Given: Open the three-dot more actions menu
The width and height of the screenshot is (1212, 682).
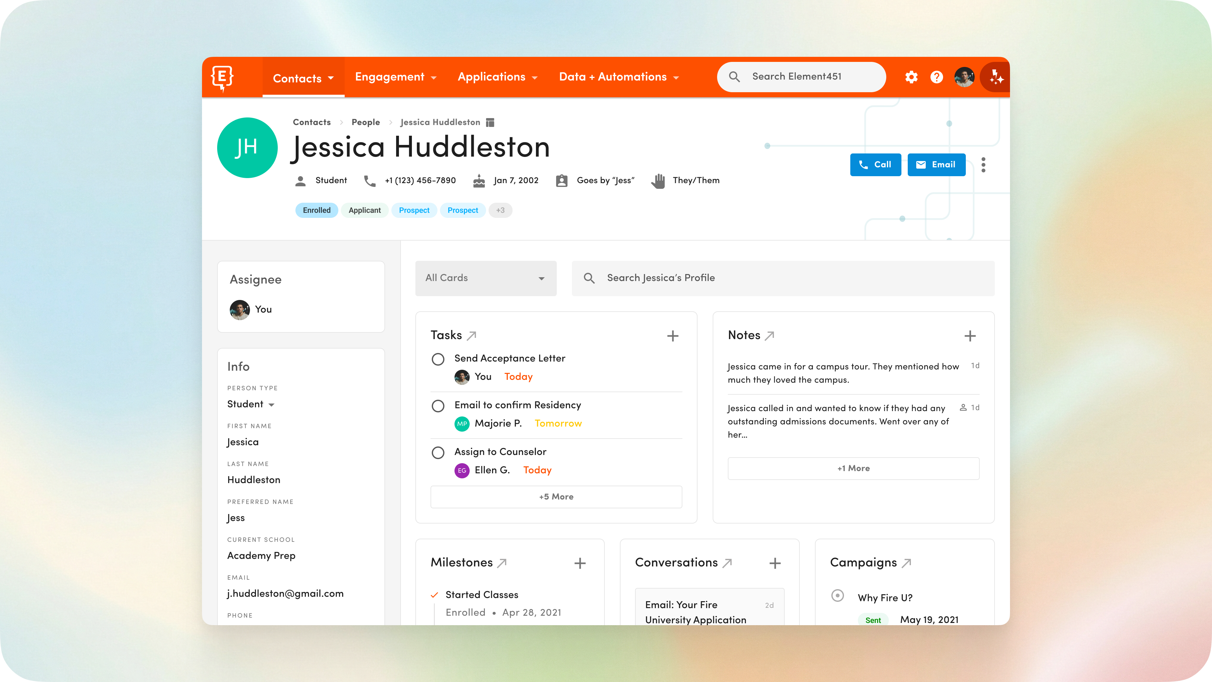Looking at the screenshot, I should pyautogui.click(x=983, y=165).
